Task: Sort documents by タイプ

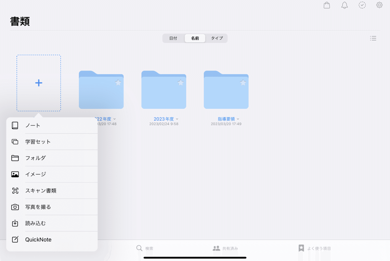Action: tap(217, 38)
